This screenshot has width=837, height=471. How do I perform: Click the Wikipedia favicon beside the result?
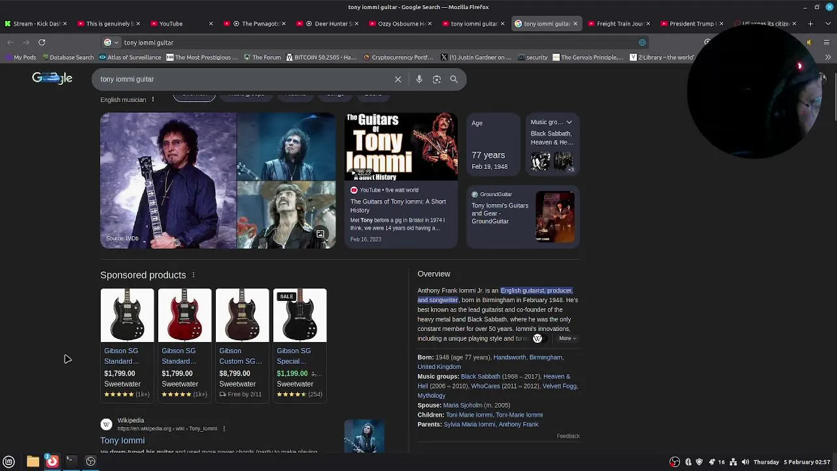pyautogui.click(x=106, y=424)
